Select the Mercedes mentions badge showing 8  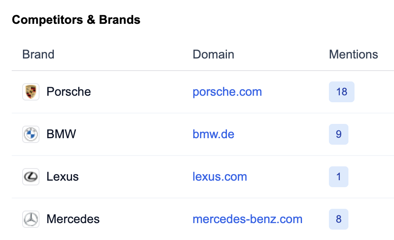pyautogui.click(x=338, y=219)
